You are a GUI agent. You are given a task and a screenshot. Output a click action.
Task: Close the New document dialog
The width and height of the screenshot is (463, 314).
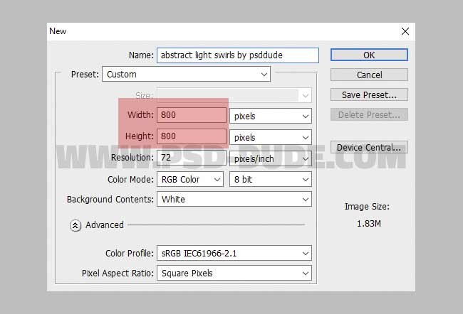pos(405,31)
